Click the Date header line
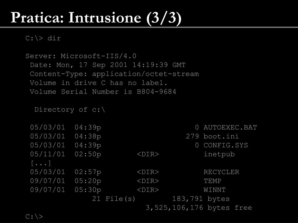298x223 pixels. (108, 65)
